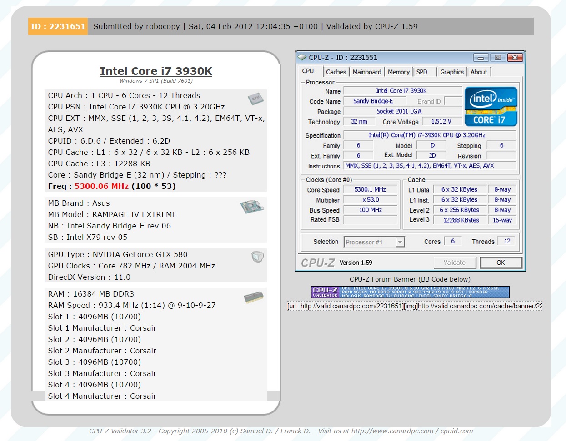The height and width of the screenshot is (441, 566).
Task: Click the Multiplier value 'x 53.0'
Action: point(370,200)
